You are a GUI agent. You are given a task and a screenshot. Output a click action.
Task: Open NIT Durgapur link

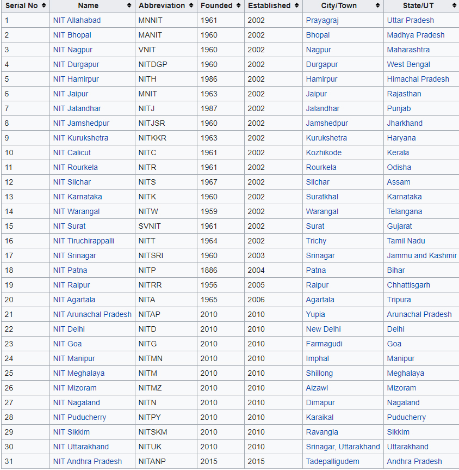[x=76, y=64]
